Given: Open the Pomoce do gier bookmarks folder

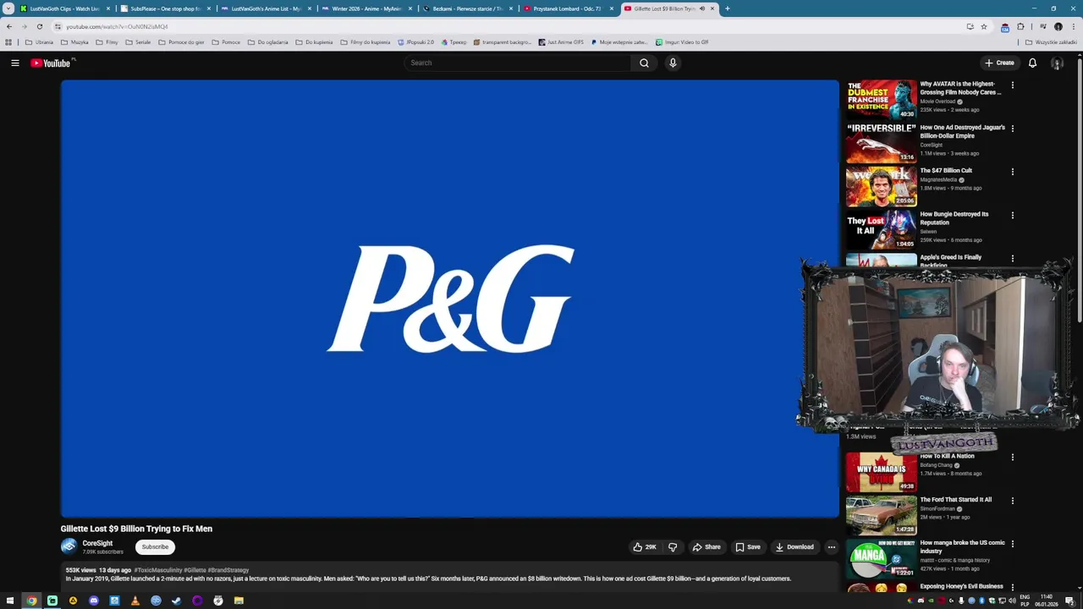Looking at the screenshot, I should (181, 42).
